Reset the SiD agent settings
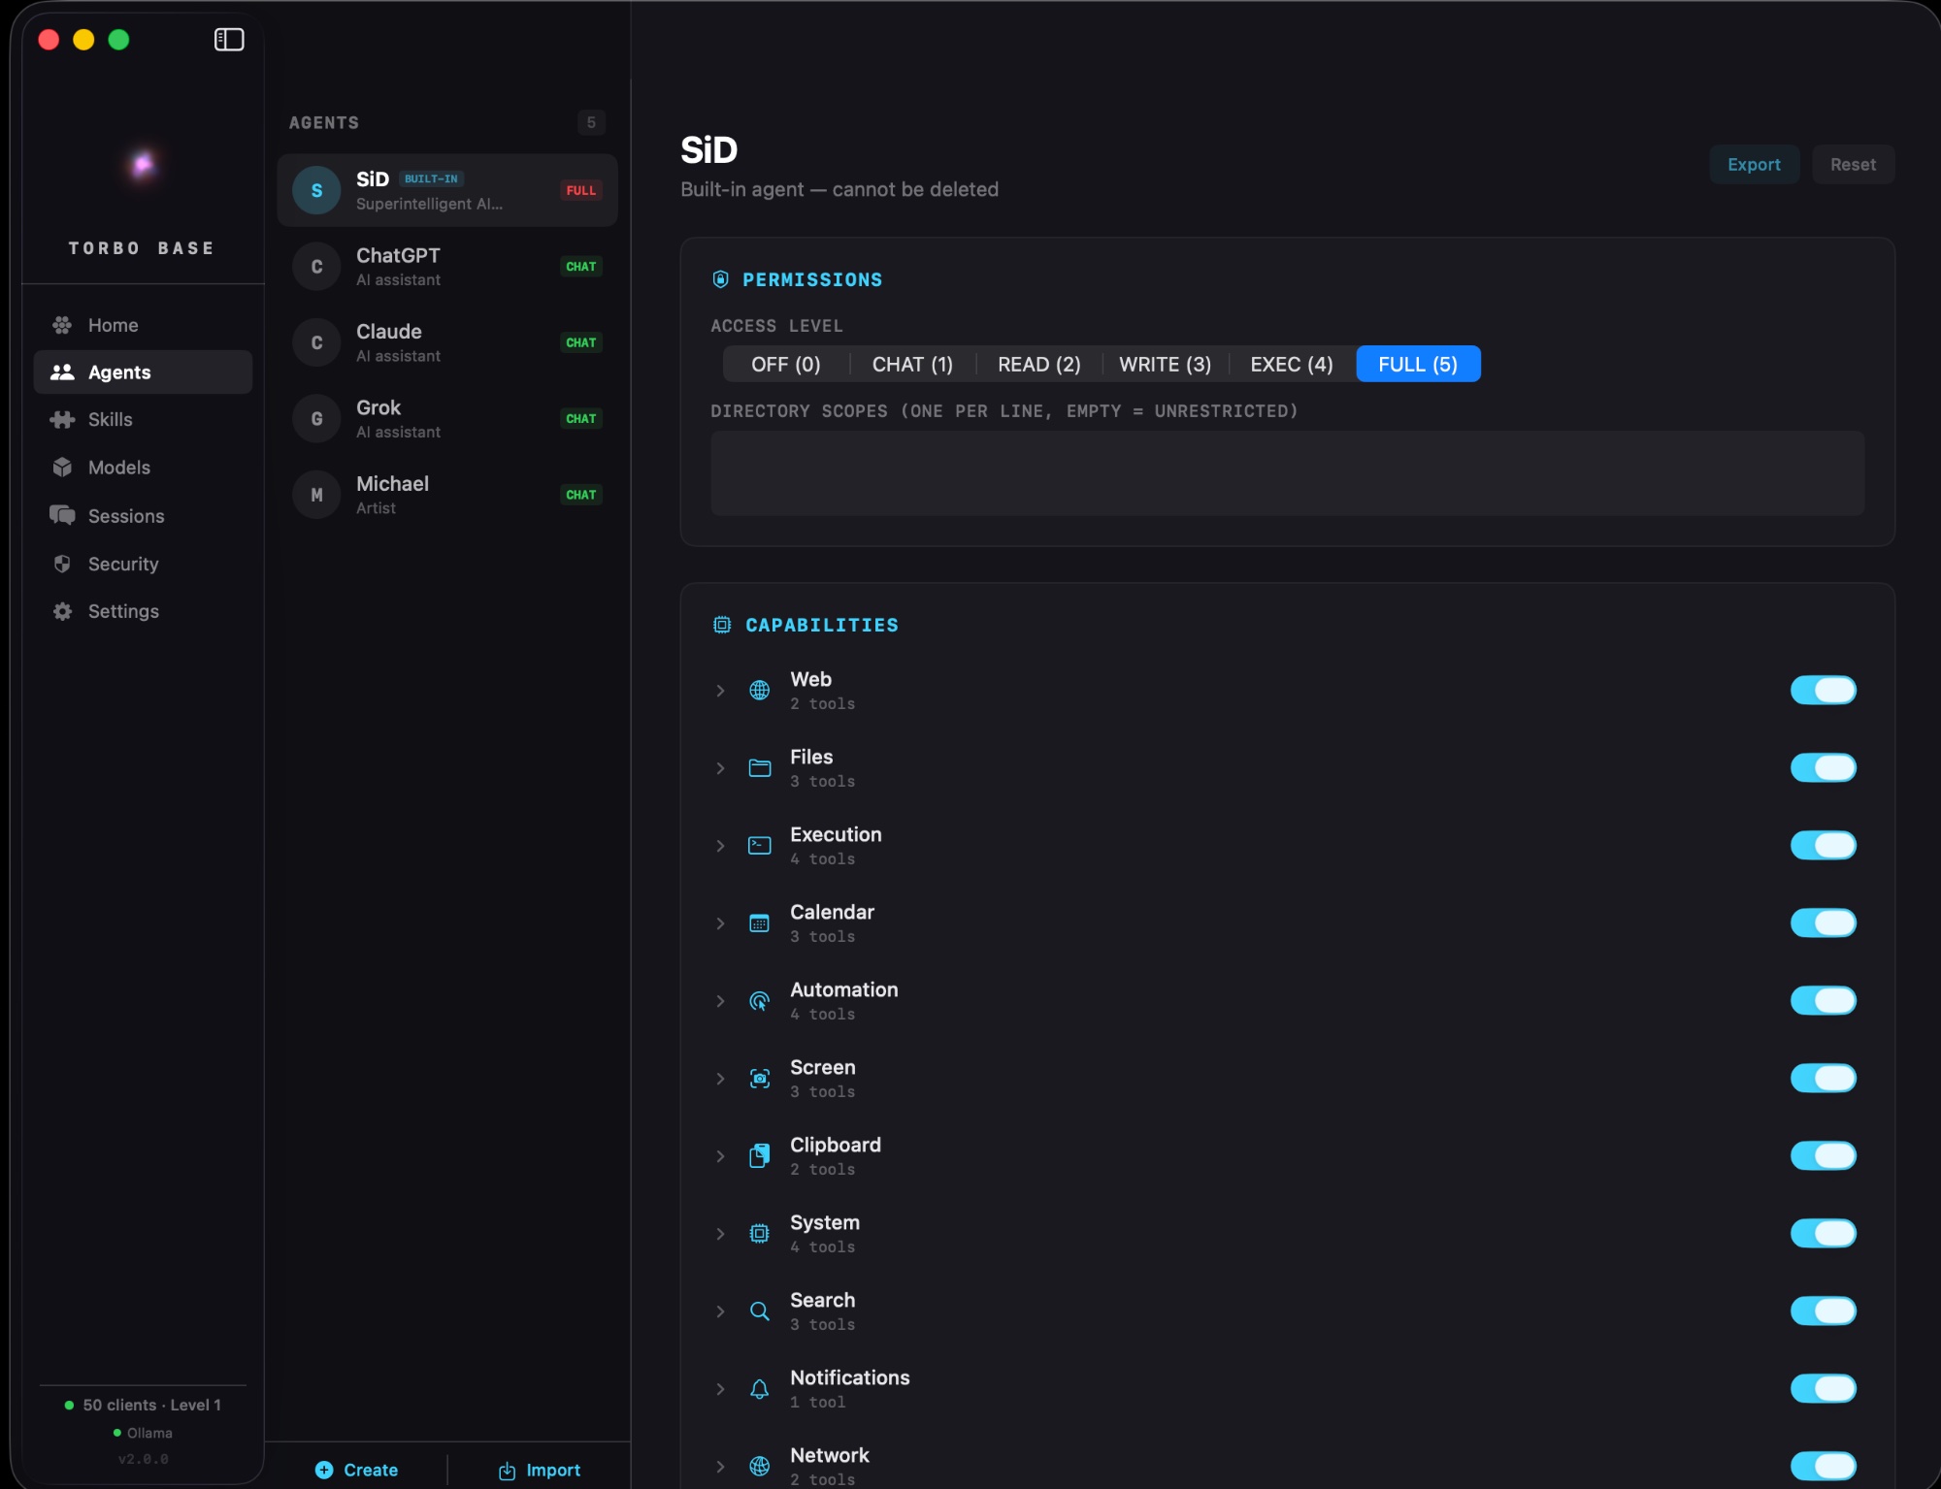 click(x=1852, y=164)
